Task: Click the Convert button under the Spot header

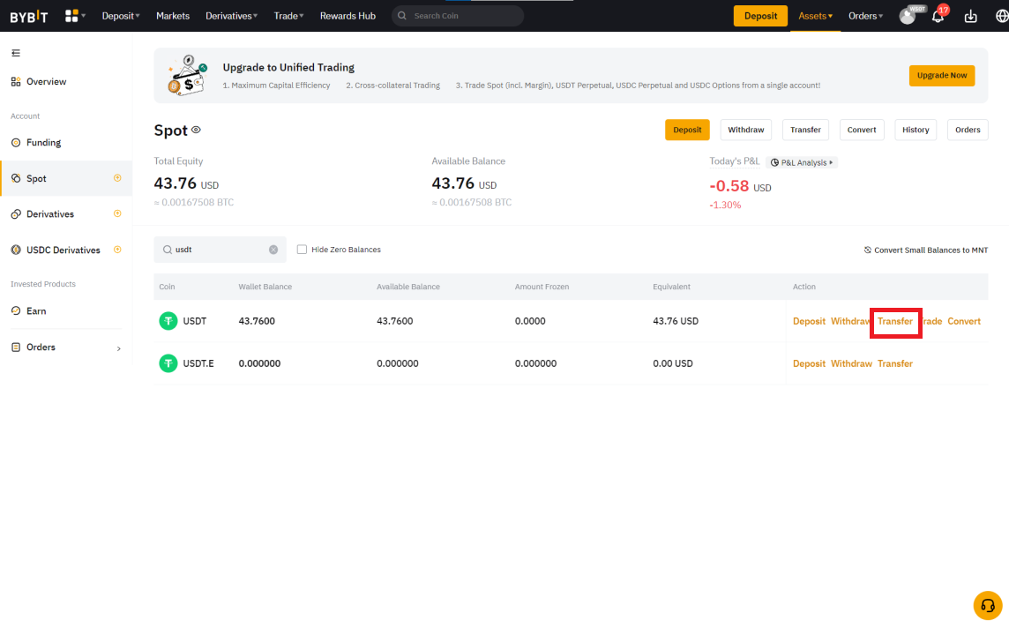Action: click(x=862, y=130)
